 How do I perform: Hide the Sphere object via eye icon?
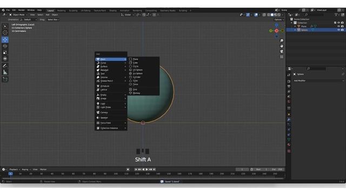339,30
